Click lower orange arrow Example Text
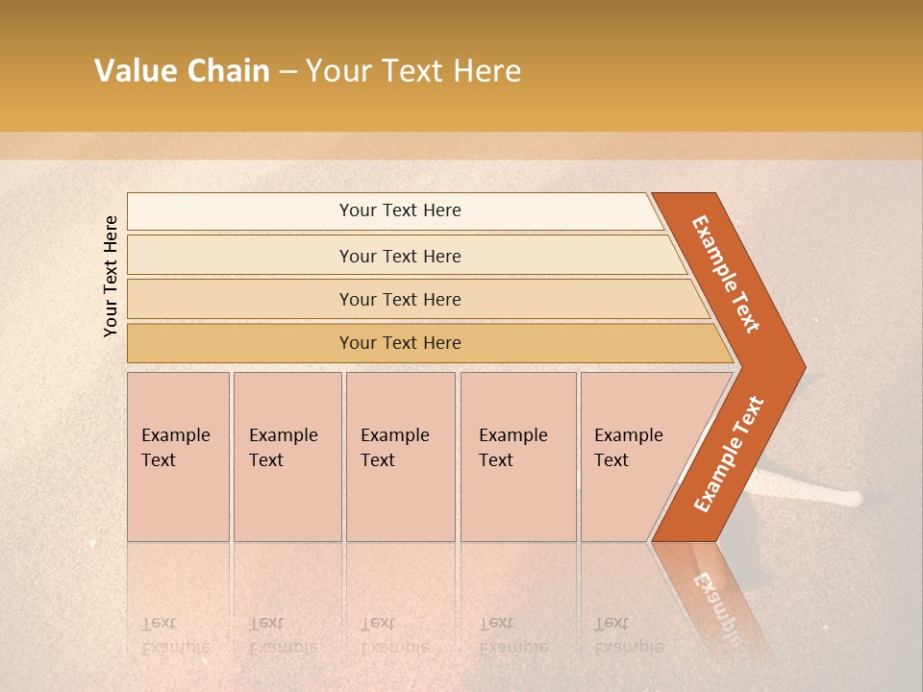This screenshot has width=923, height=692. (729, 455)
